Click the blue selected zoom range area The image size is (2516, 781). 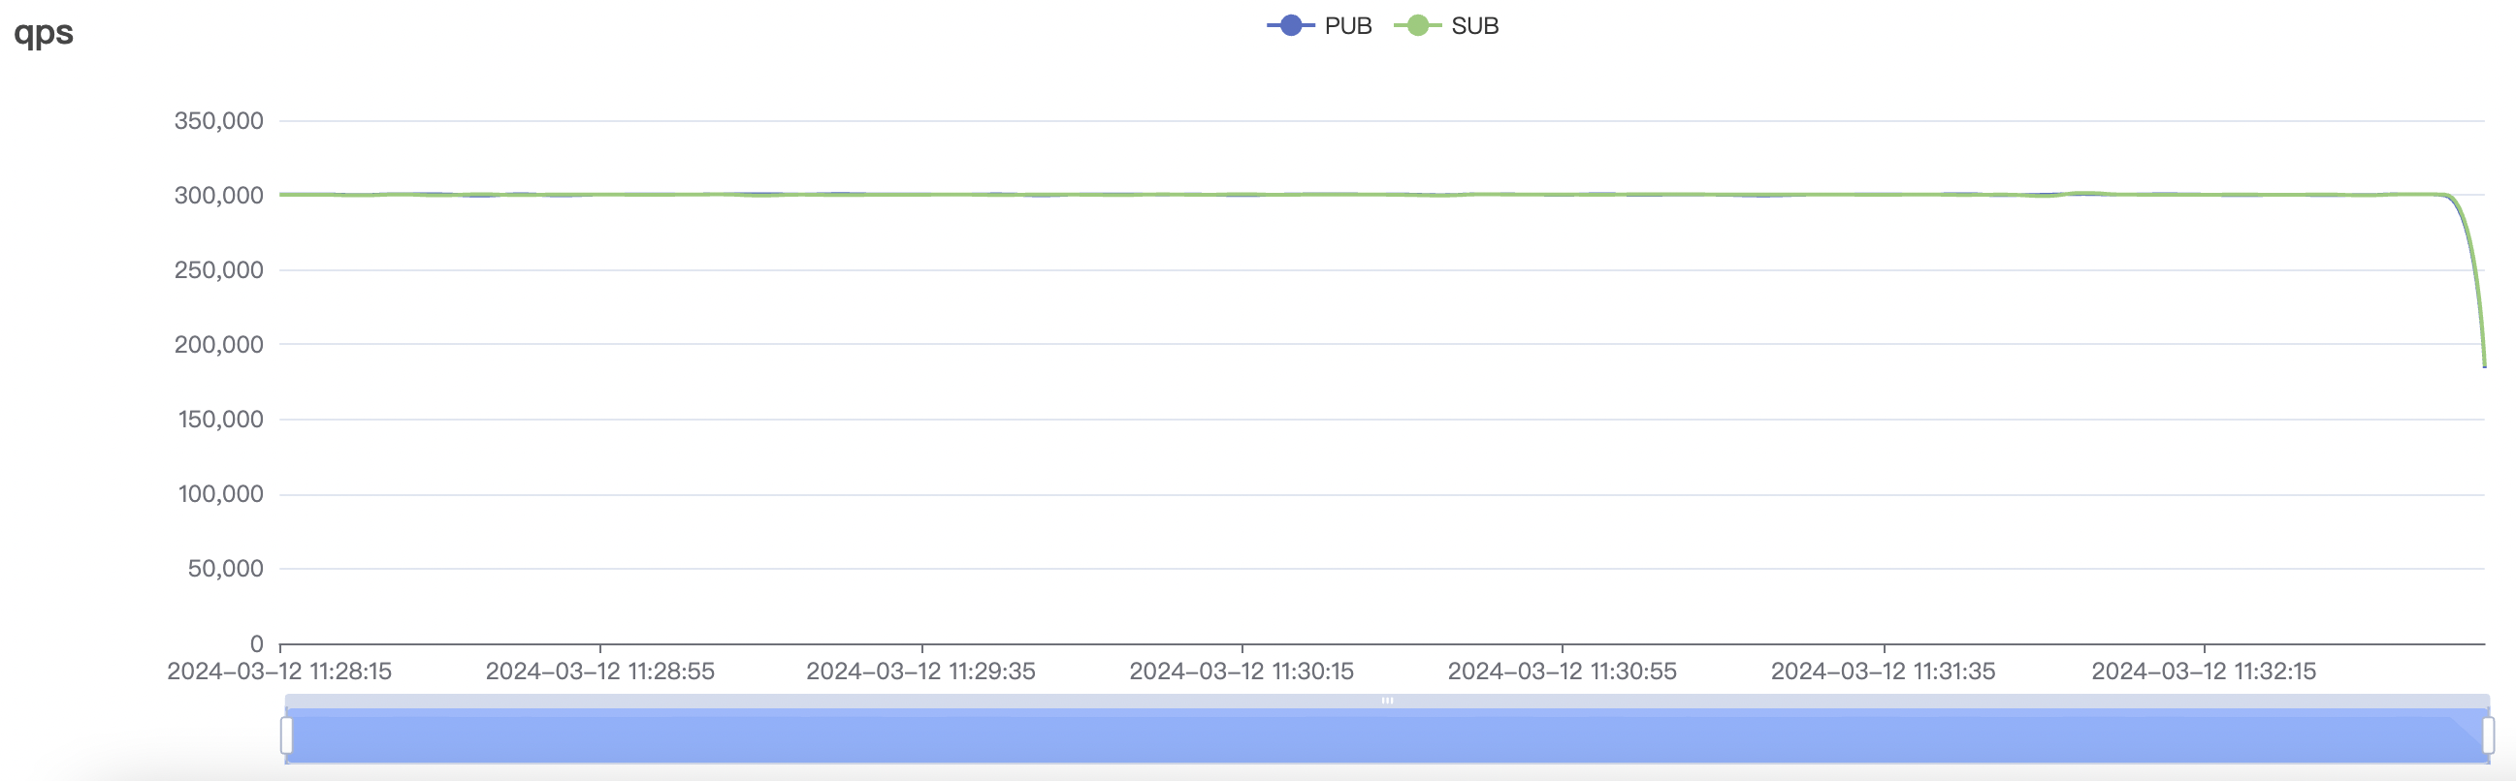coord(1387,737)
